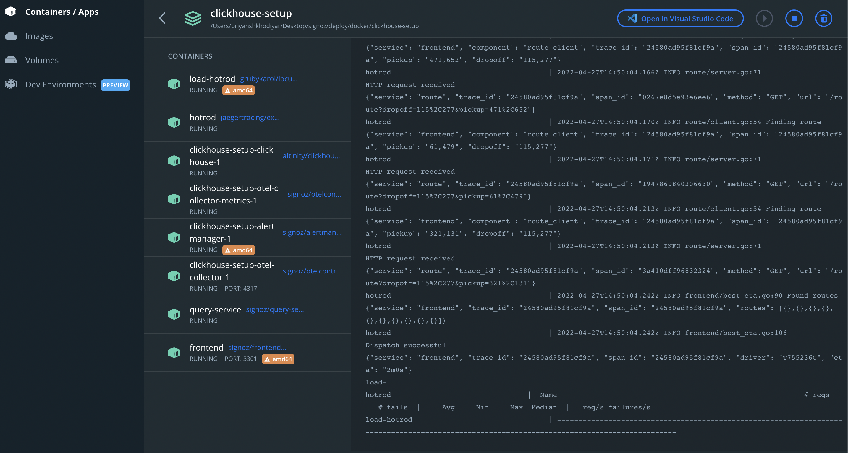Select Volumes from the sidebar
The image size is (848, 453).
[42, 60]
